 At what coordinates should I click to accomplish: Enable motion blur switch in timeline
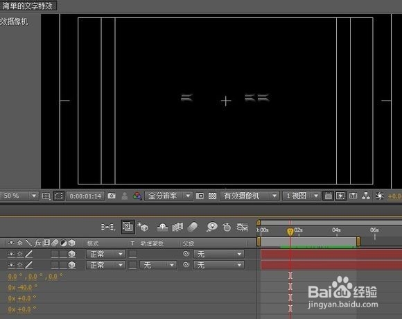pyautogui.click(x=193, y=227)
